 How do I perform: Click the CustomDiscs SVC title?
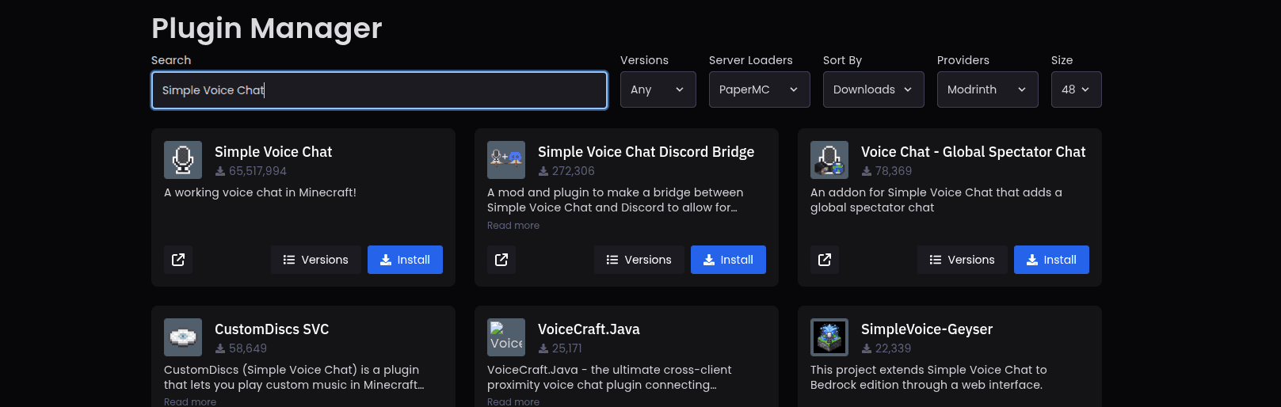coord(272,329)
